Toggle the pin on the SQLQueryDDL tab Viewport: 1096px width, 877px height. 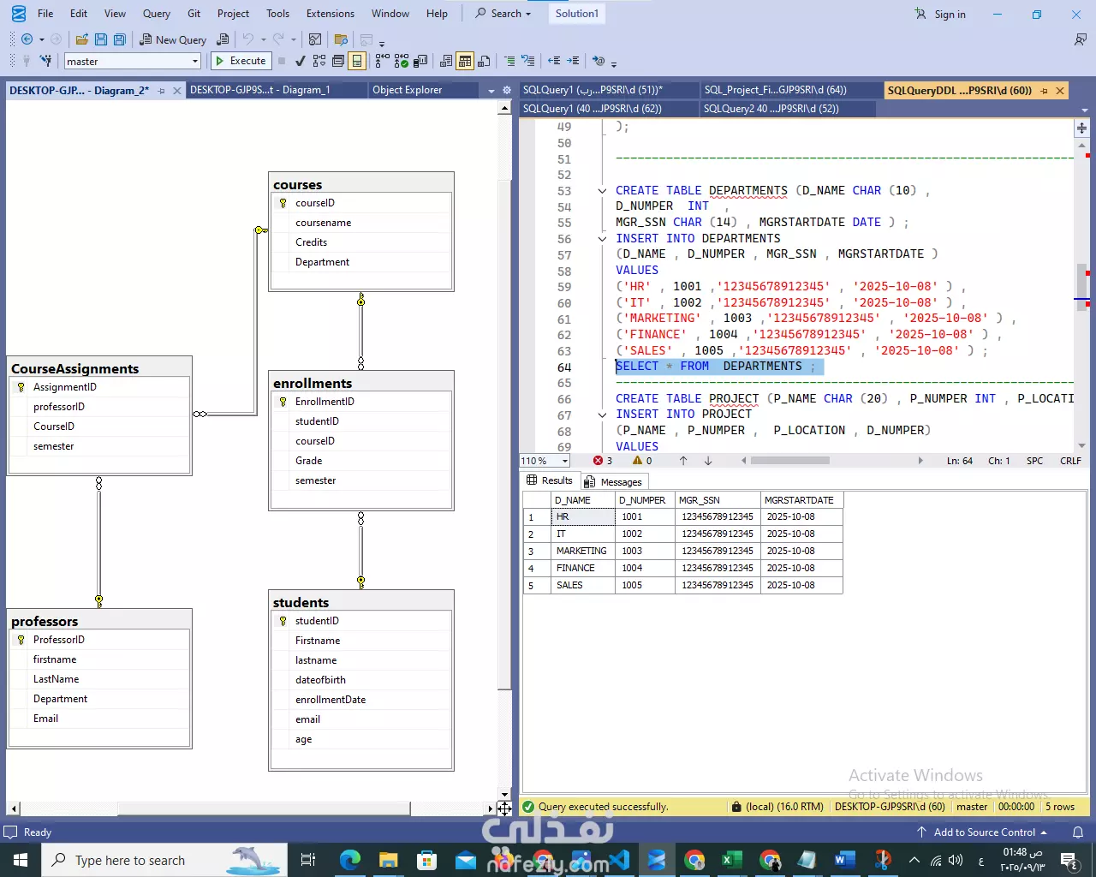pos(1044,91)
